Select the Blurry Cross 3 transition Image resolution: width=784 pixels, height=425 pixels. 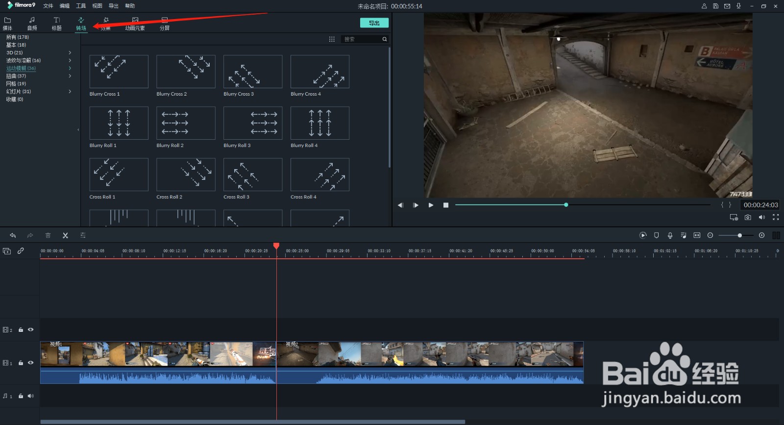[x=253, y=72]
